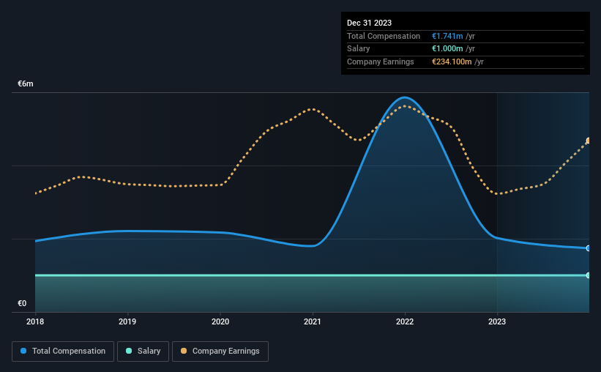Click the €1.000m salary value

click(447, 49)
